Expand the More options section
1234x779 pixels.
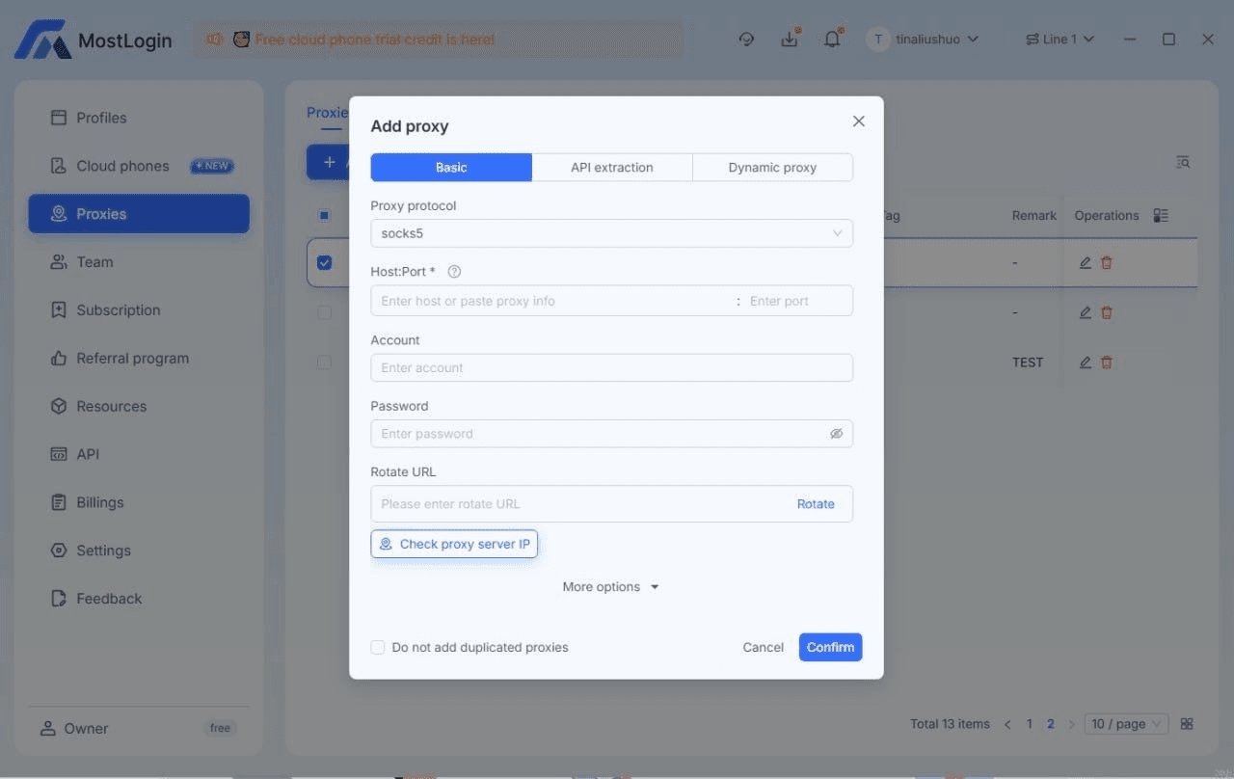pos(610,586)
